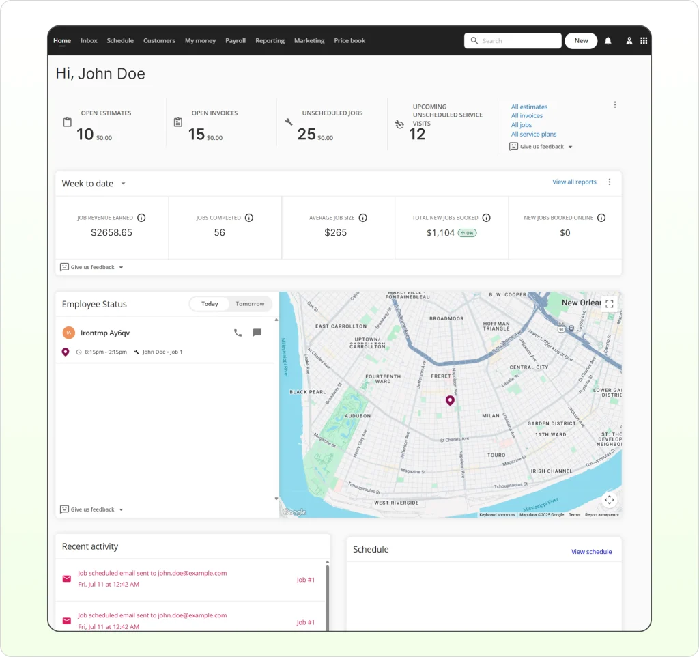Switch Employee Status to Today
Screen dimensions: 699x657
coord(210,304)
